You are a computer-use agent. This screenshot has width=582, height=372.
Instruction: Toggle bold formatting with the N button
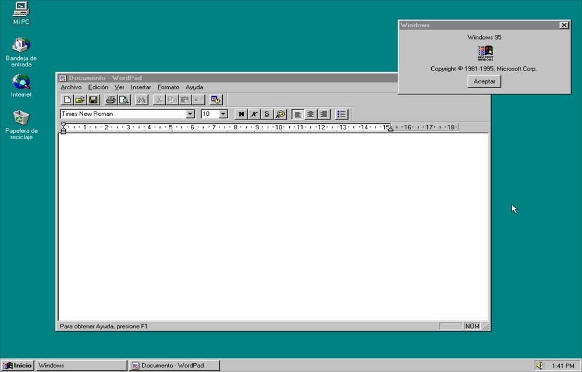click(x=241, y=114)
